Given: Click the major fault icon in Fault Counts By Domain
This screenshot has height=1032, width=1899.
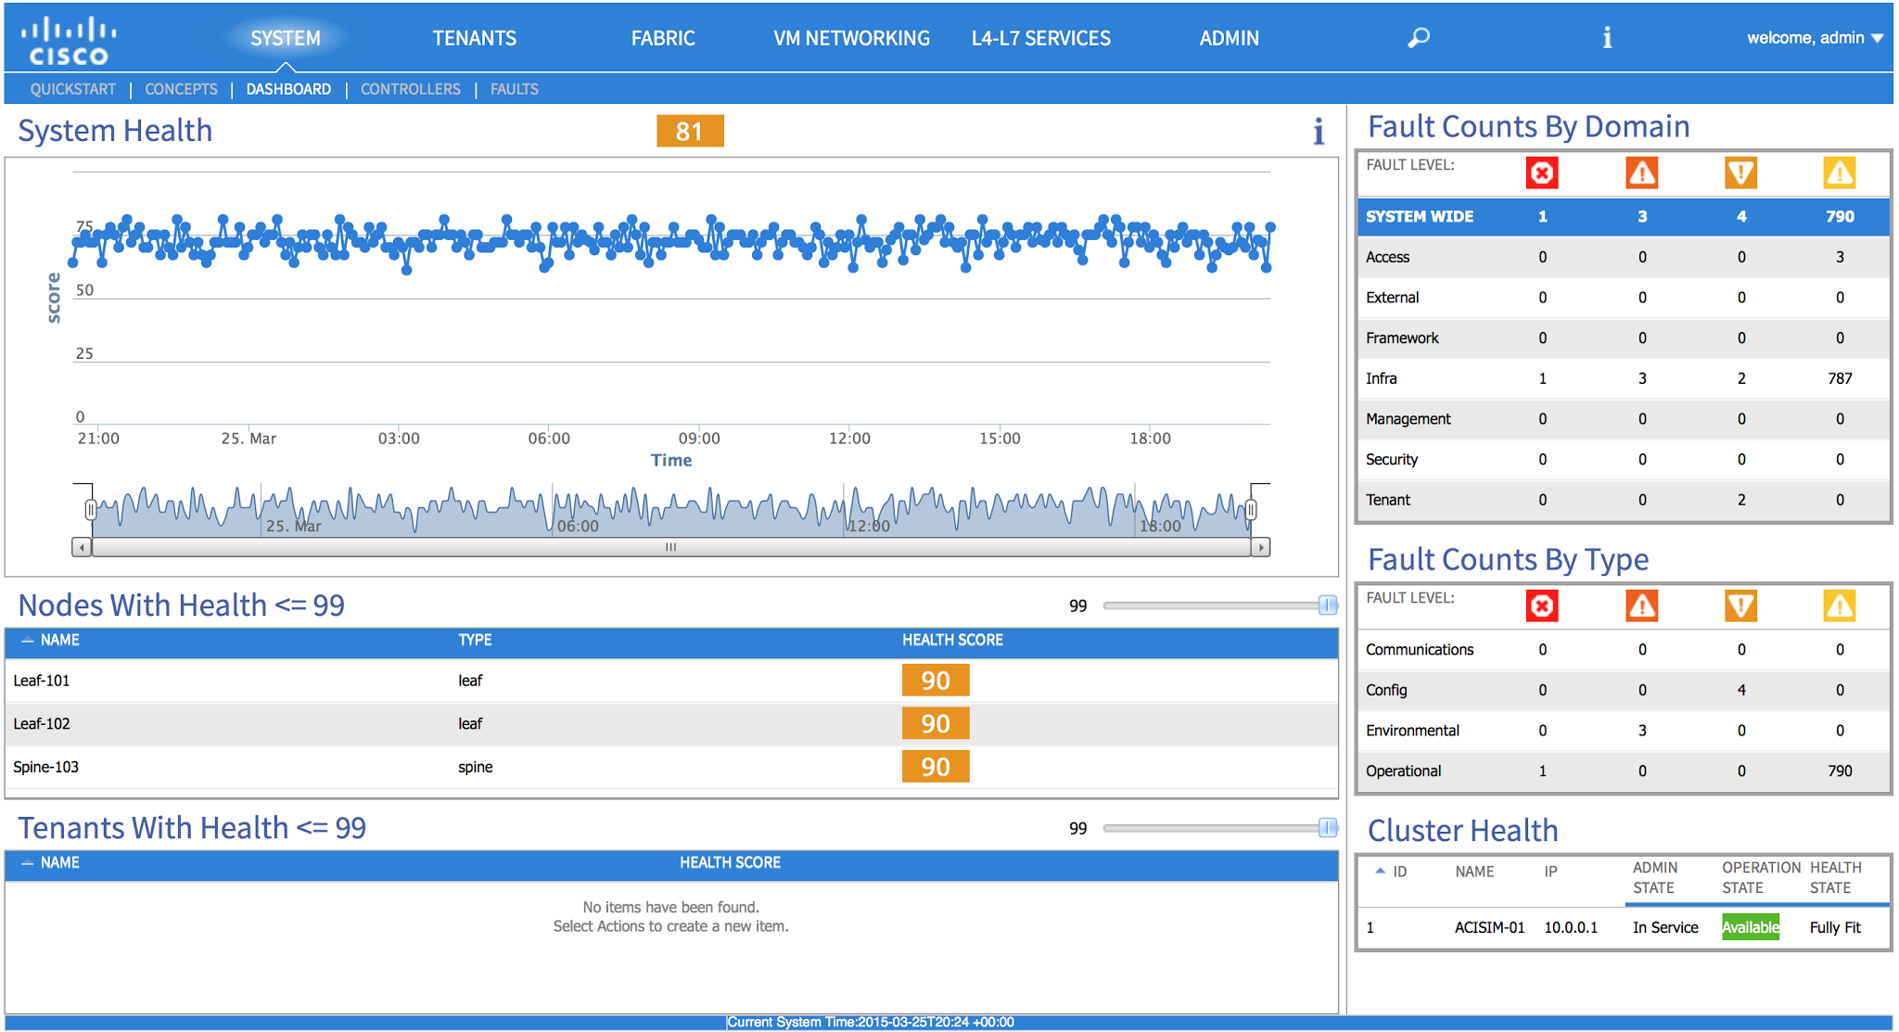Looking at the screenshot, I should 1641,173.
